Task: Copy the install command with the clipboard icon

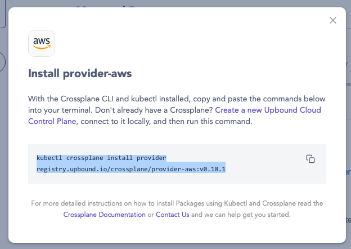Action: [310, 159]
